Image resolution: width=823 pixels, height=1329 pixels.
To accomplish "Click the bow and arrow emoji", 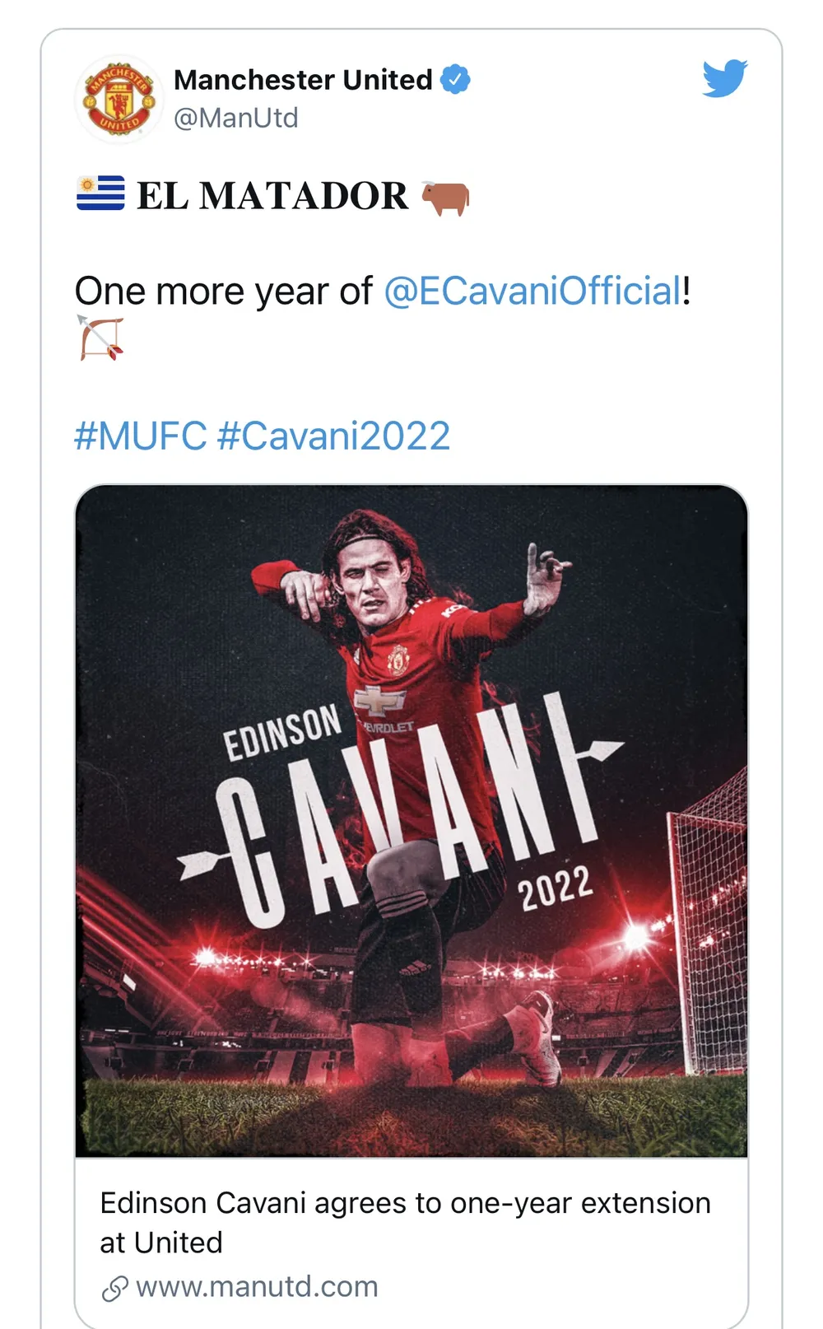I will 101,338.
